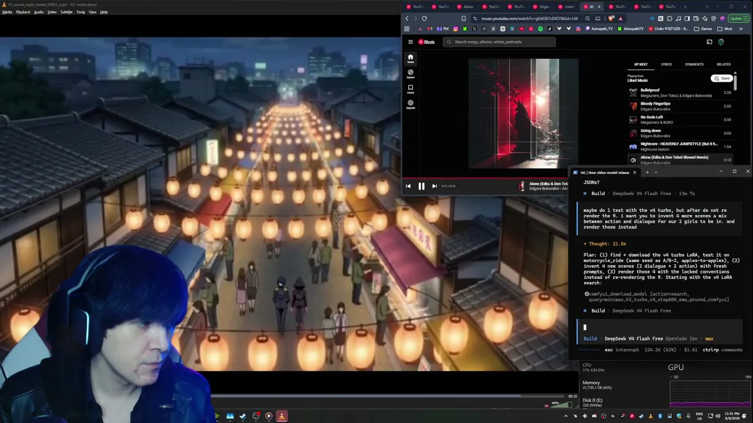This screenshot has width=753, height=423.
Task: Open Library in YouTube Music sidebar
Action: point(411,89)
